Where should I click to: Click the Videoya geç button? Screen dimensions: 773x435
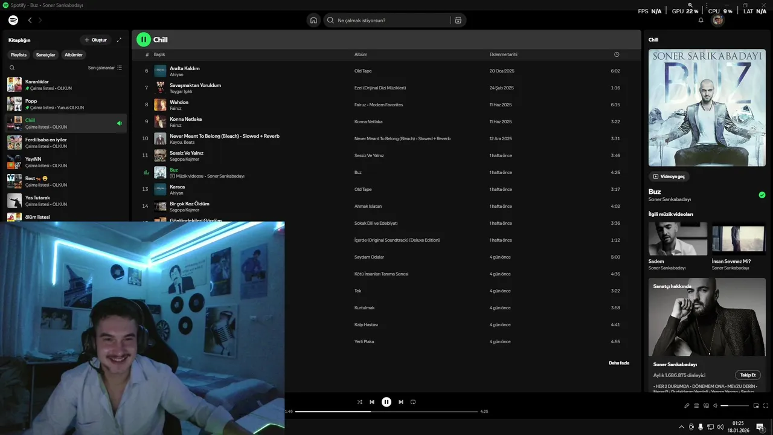669,176
